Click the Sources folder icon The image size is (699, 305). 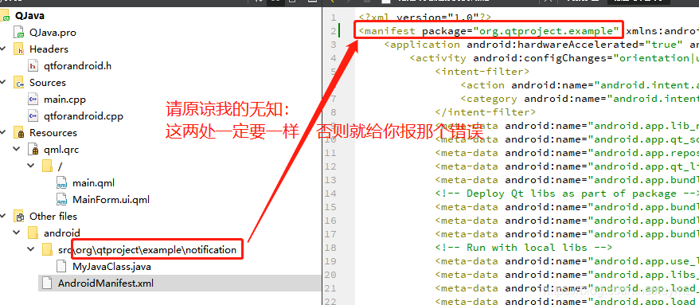pyautogui.click(x=19, y=83)
